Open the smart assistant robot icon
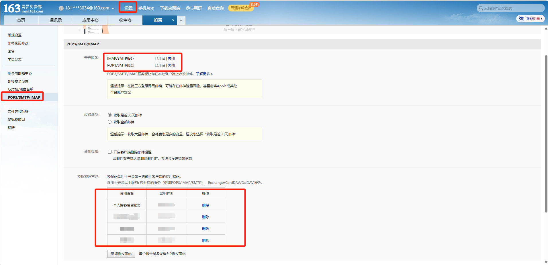548x265 pixels. [x=521, y=19]
